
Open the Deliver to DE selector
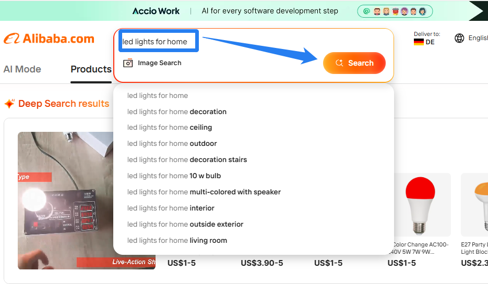pos(427,39)
